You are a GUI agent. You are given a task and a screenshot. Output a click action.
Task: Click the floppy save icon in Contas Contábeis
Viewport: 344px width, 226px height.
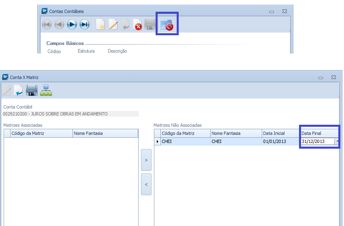coord(150,24)
